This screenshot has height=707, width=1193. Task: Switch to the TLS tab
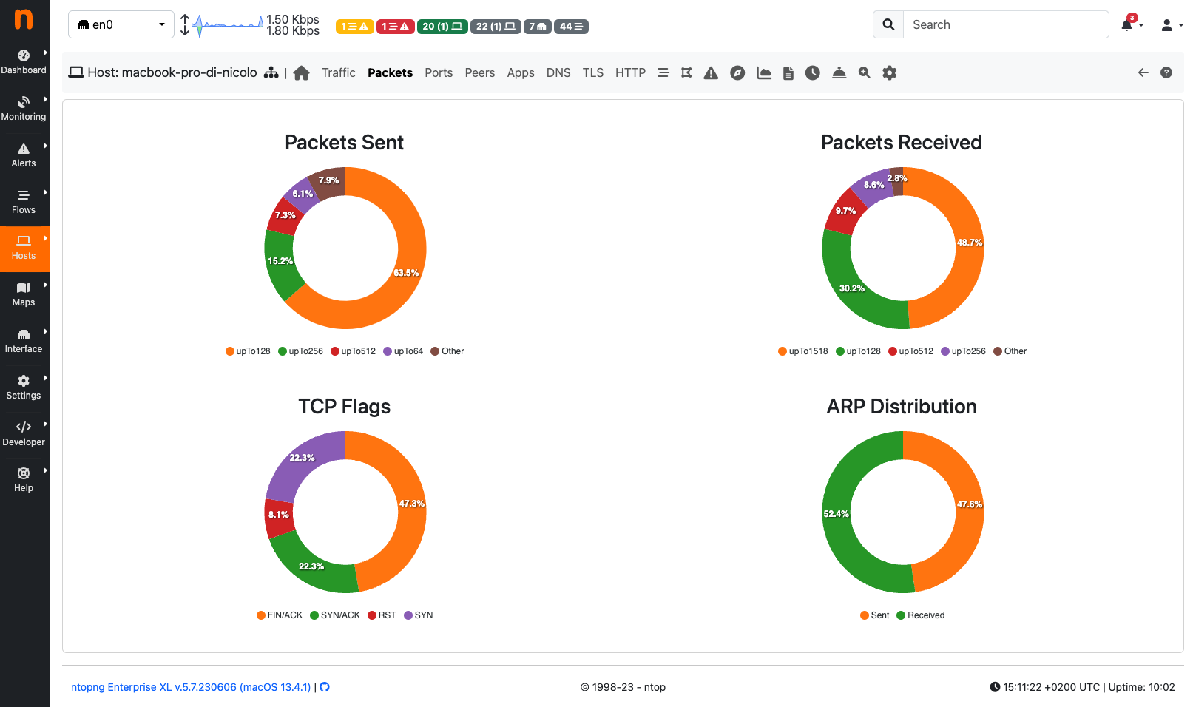pyautogui.click(x=593, y=72)
